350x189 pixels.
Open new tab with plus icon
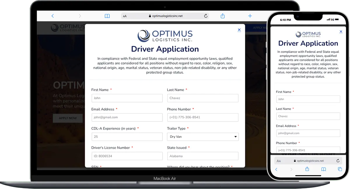point(250,16)
